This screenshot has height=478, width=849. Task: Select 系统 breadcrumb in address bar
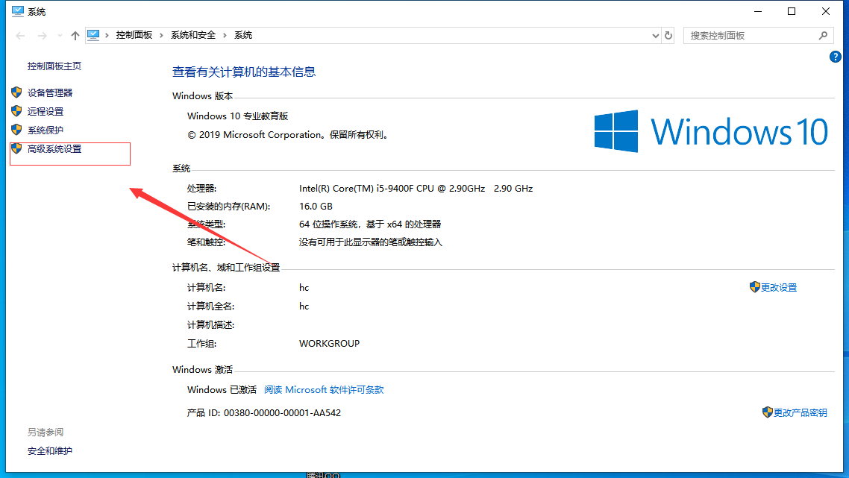coord(243,35)
